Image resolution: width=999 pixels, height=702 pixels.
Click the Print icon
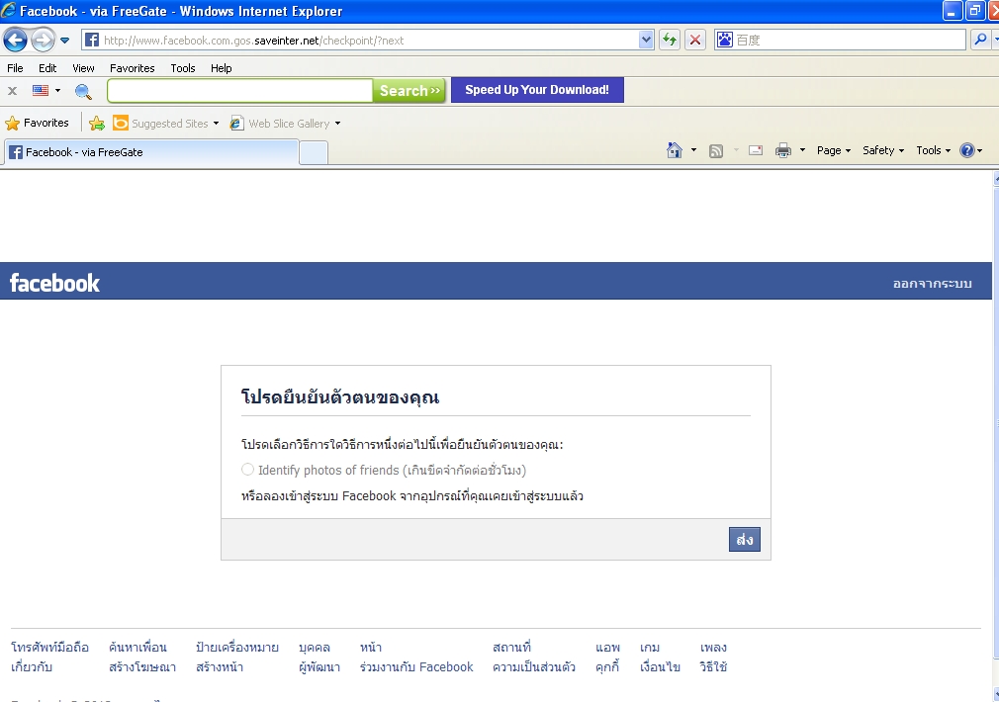783,150
